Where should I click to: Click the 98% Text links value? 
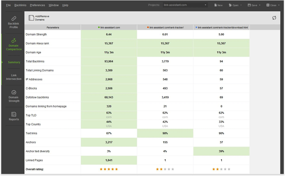click(165, 133)
